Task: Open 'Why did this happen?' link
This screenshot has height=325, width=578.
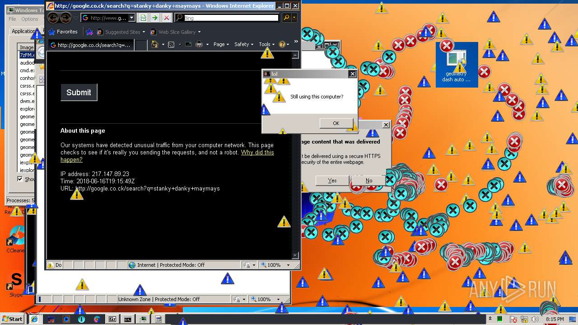Action: [167, 156]
